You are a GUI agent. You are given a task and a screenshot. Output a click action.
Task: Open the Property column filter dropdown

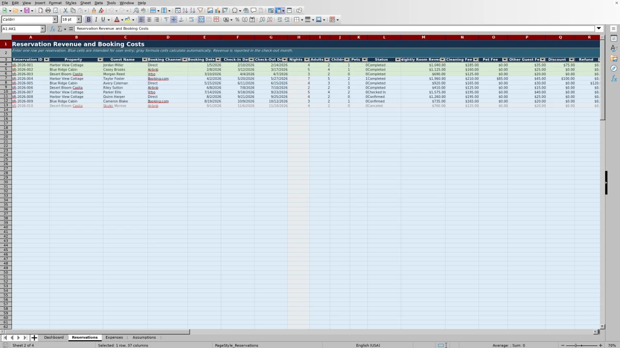tap(100, 60)
